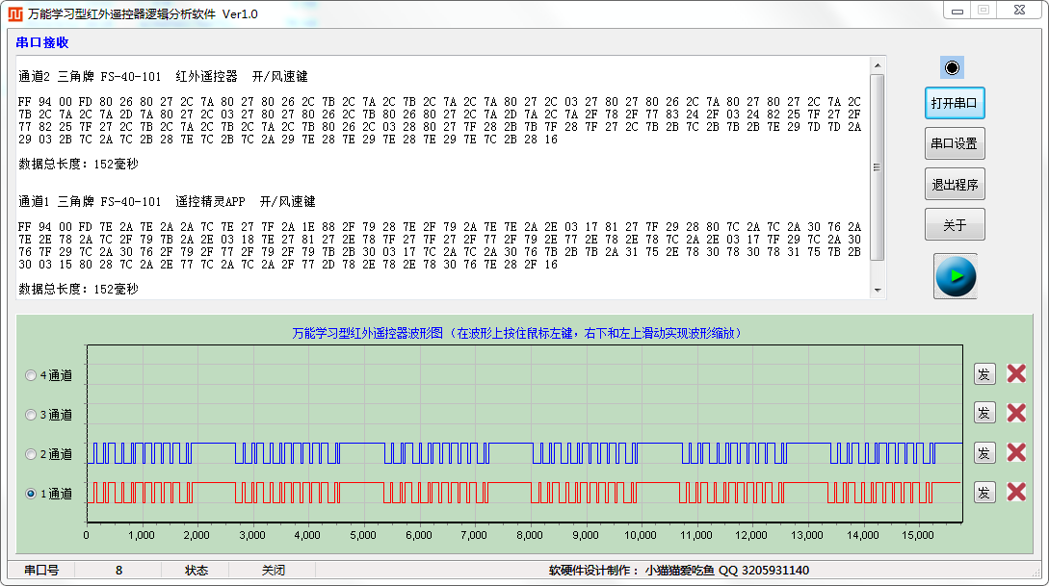Send channel 2 signal using 发 button
Viewport: 1049px width, 586px height.
tap(984, 453)
